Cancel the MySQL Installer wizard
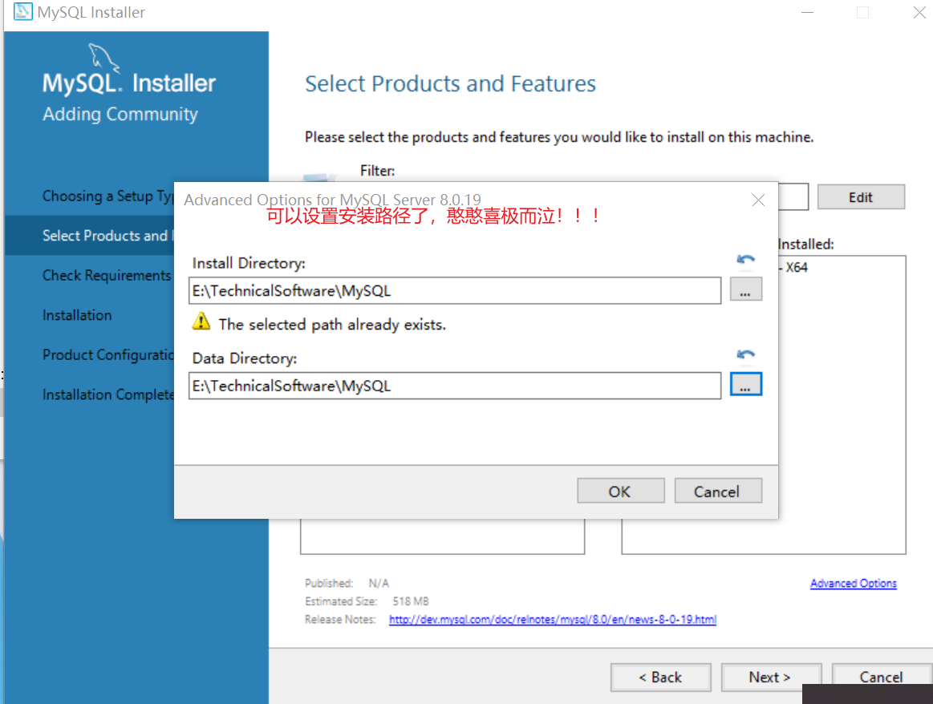 [881, 678]
